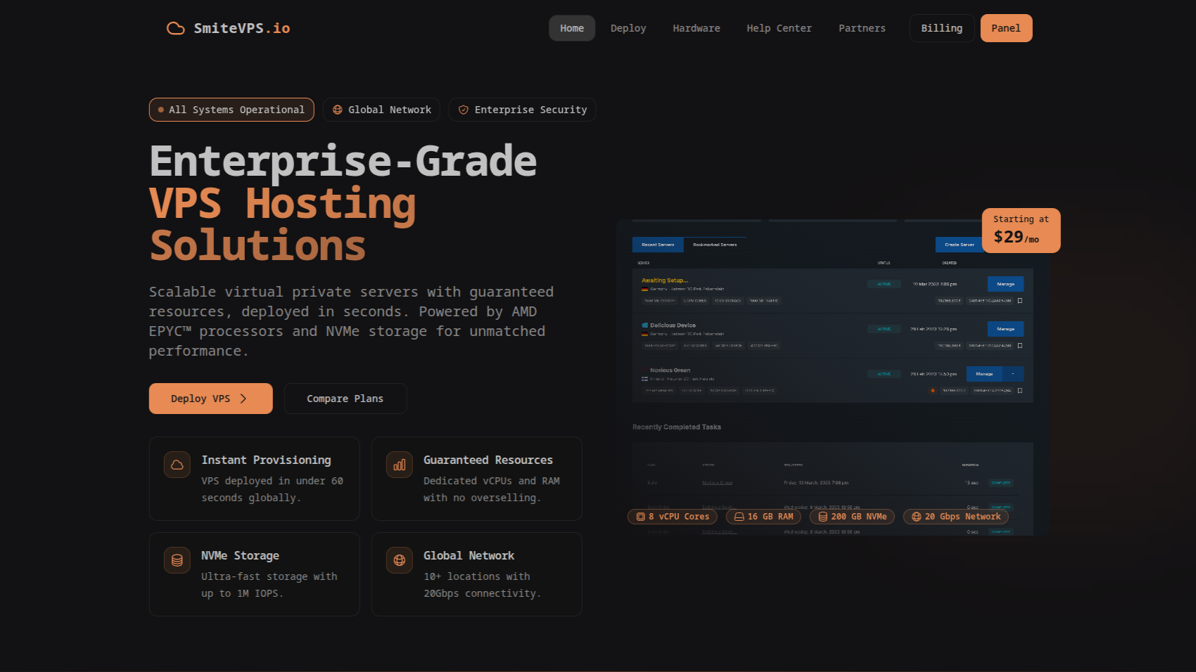The image size is (1196, 672).
Task: Expand dropdown beside Noxious Green Manage button
Action: (x=1013, y=374)
